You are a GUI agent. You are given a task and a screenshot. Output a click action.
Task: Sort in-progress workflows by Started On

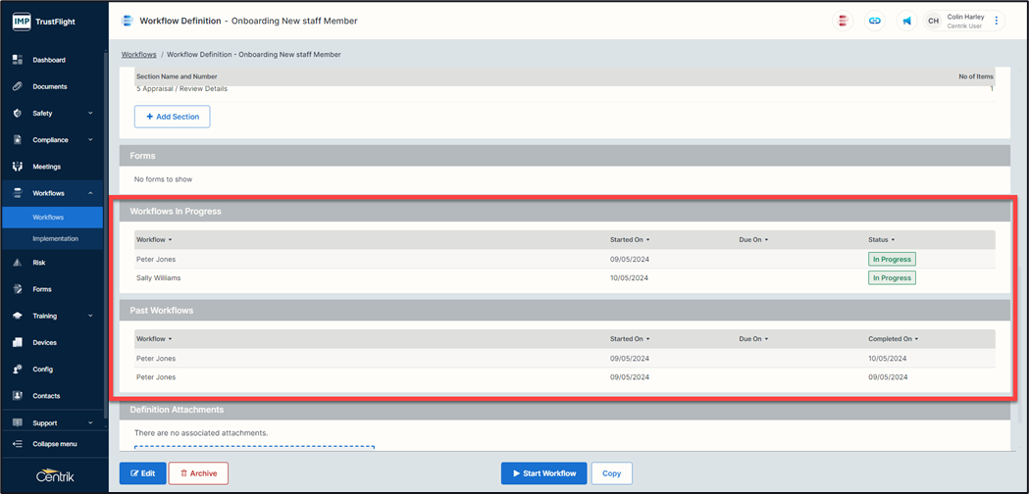click(629, 240)
